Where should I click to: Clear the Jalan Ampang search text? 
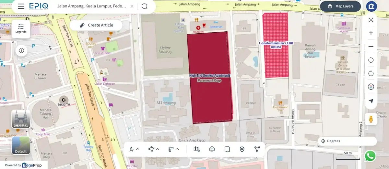click(x=132, y=6)
